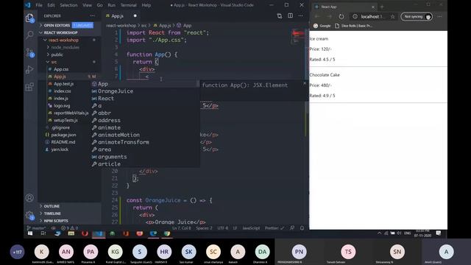Open a new tab in Edge

click(x=382, y=7)
